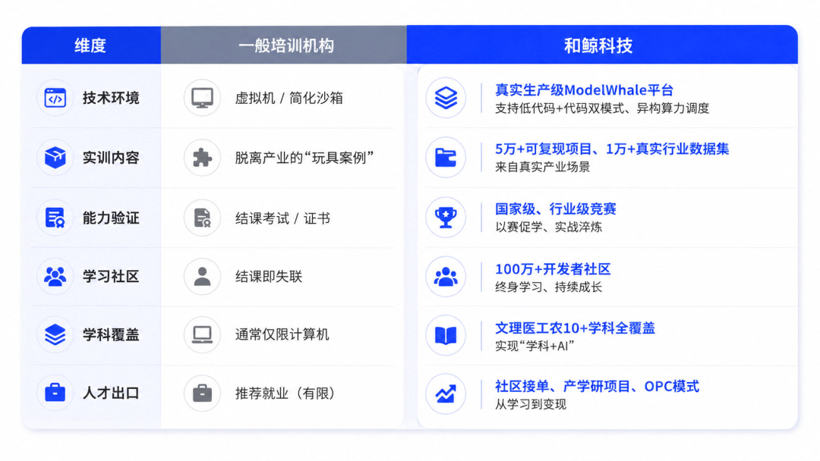The height and width of the screenshot is (461, 820).
Task: Click the cube box icon beside 实训内容
Action: (55, 157)
